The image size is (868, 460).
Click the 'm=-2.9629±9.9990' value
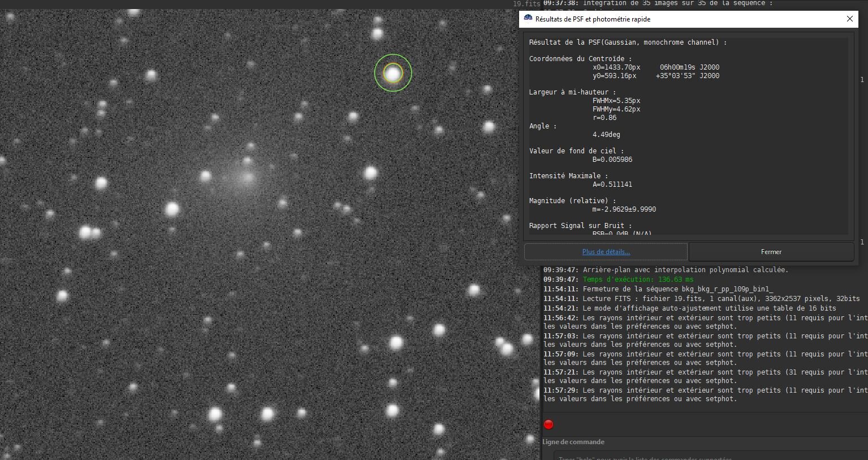624,209
